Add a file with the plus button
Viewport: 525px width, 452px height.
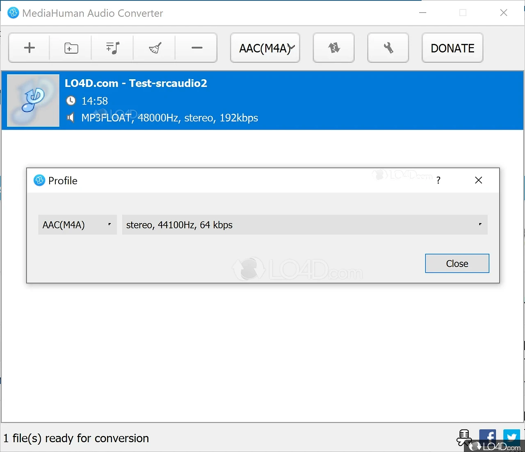pyautogui.click(x=29, y=48)
